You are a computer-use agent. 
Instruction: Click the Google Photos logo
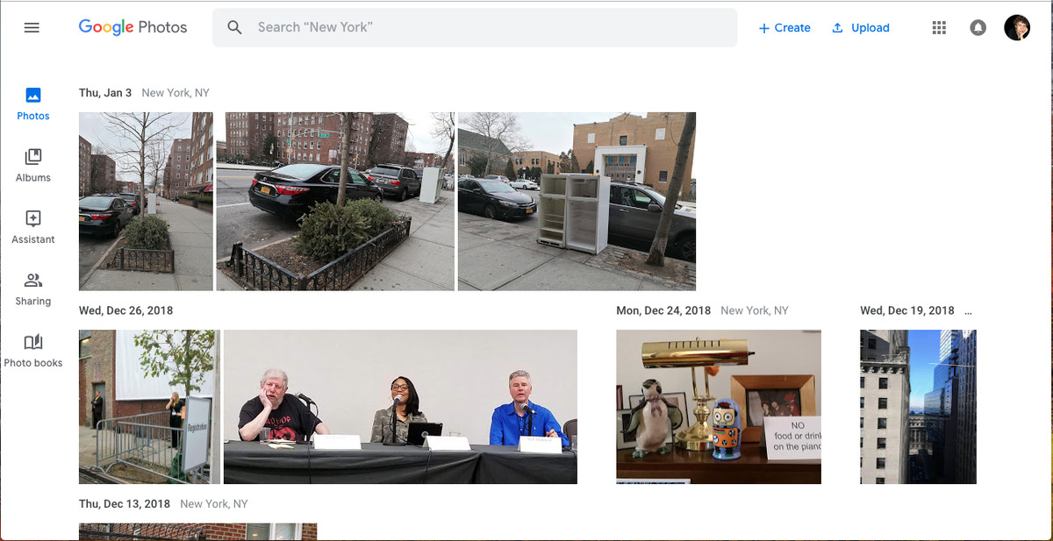pos(133,27)
